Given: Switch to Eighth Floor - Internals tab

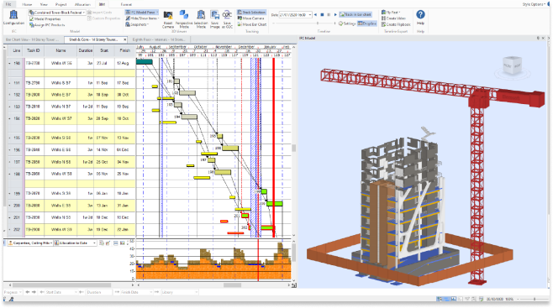Looking at the screenshot, I should tap(159, 39).
